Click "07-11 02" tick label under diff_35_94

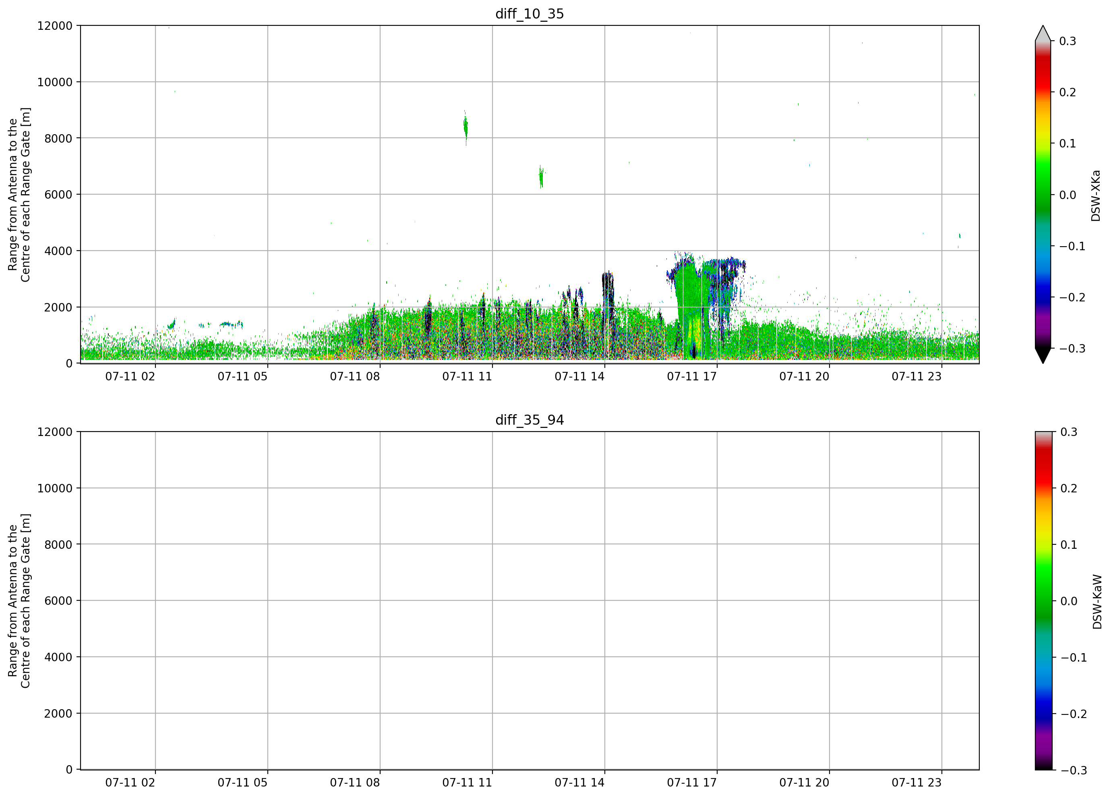tap(130, 783)
